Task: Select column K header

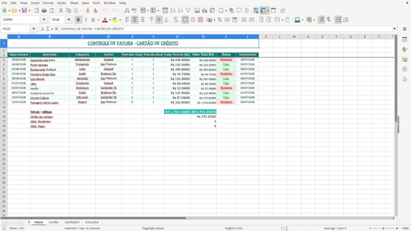Action: pos(266,36)
